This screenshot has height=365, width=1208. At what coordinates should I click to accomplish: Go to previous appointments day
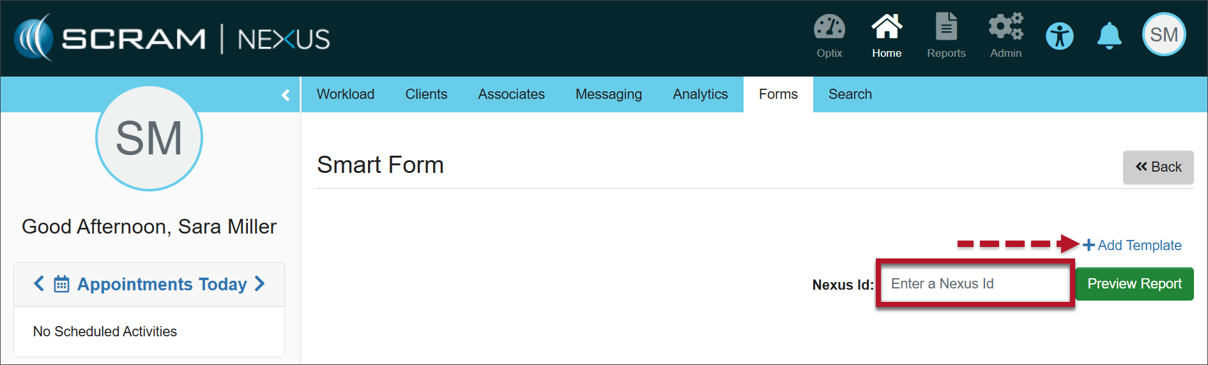(x=39, y=284)
